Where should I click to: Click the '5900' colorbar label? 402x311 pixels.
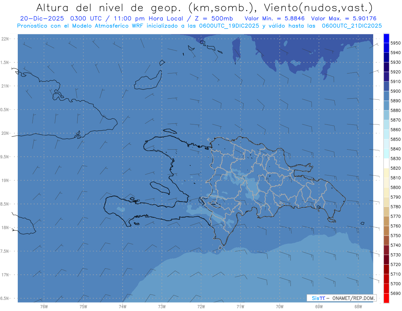click(x=396, y=91)
